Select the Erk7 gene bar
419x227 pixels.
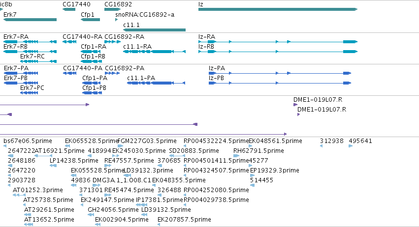[x=30, y=20]
